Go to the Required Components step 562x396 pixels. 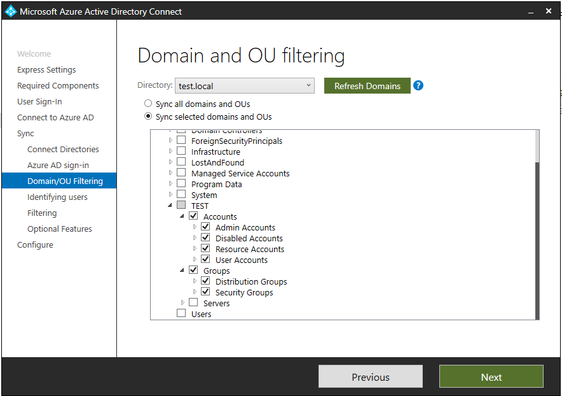pos(58,85)
